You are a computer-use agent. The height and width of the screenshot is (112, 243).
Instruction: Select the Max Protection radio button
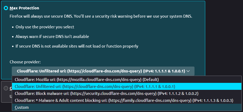click(x=6, y=8)
